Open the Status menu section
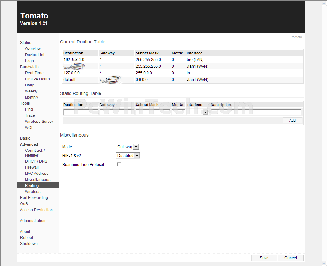Image resolution: width=327 pixels, height=266 pixels. (x=26, y=43)
